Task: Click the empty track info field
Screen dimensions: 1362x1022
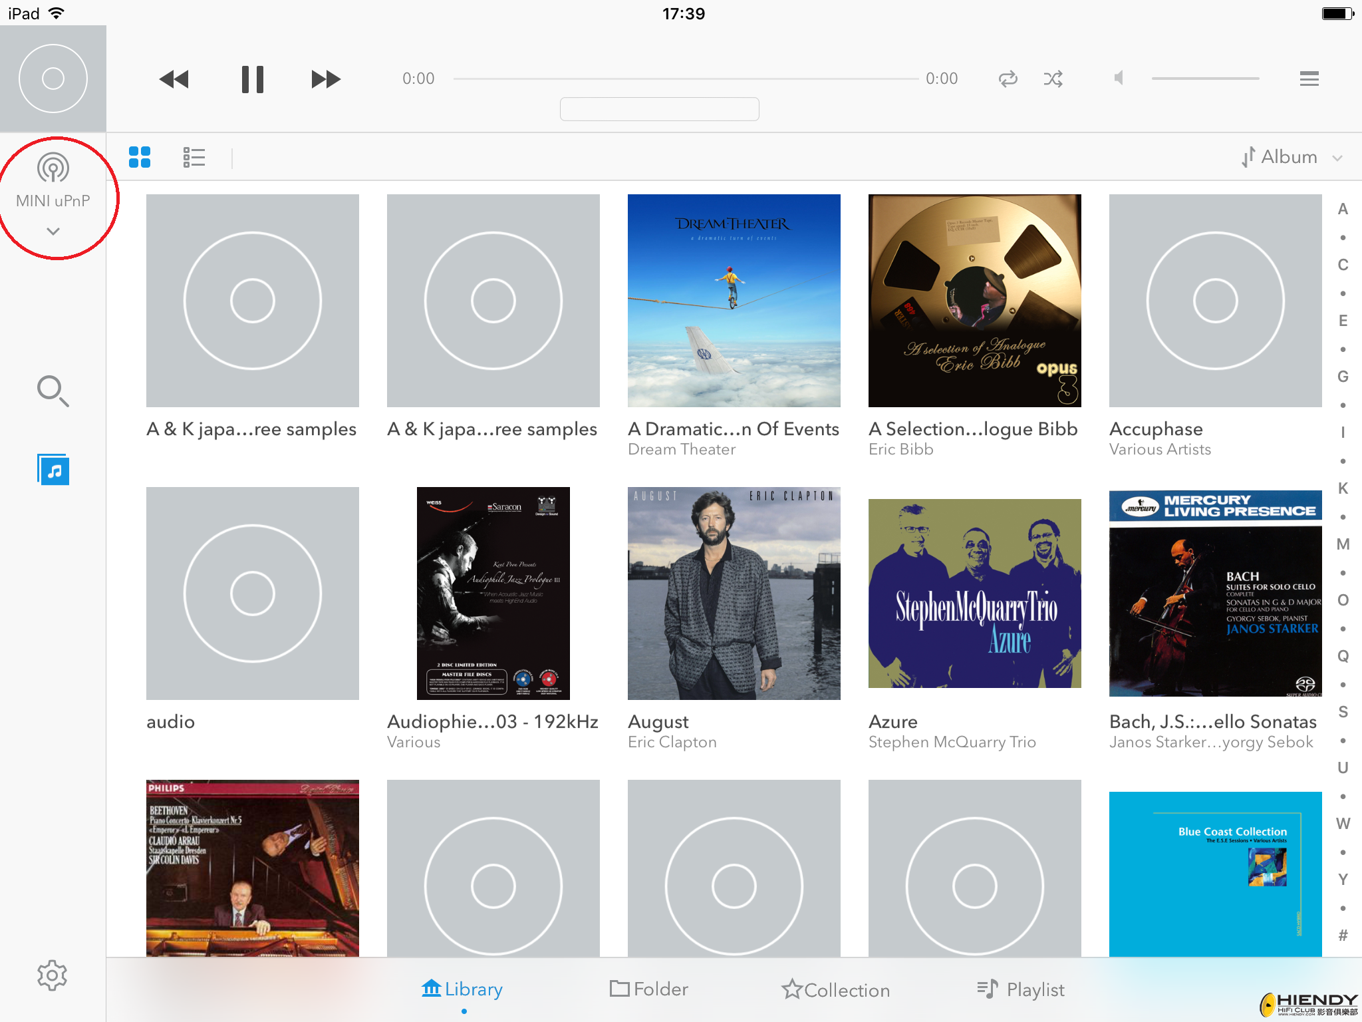Action: tap(660, 109)
